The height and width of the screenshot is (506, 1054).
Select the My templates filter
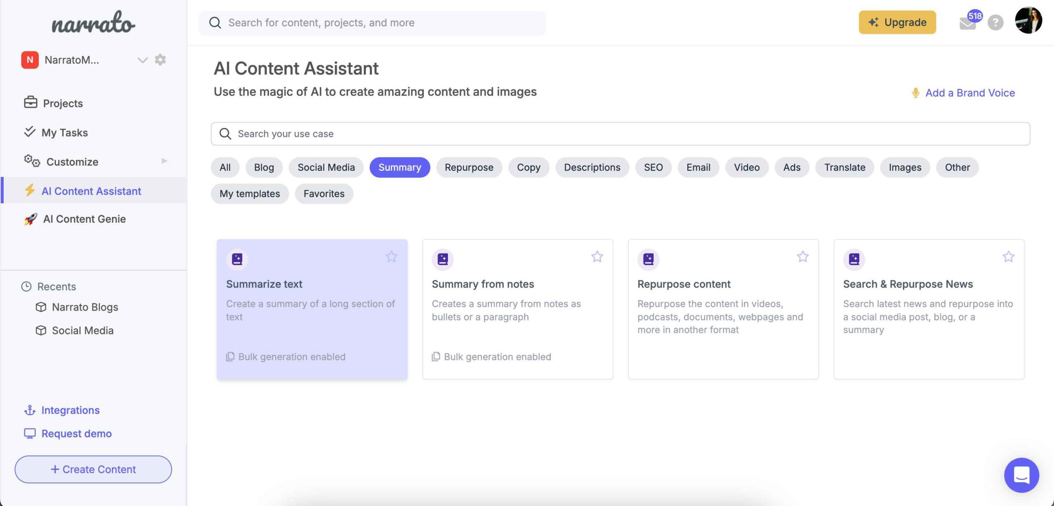tap(250, 194)
